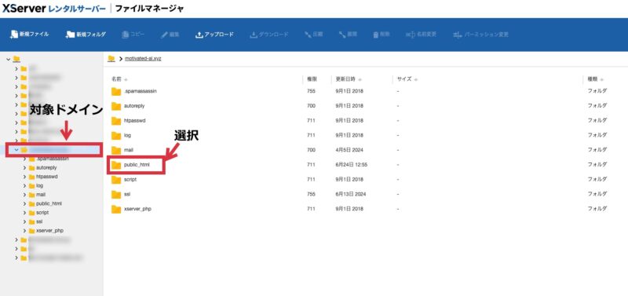Image resolution: width=628 pixels, height=296 pixels.
Task: Select the autoreply folder icon in file list
Action: coord(116,106)
